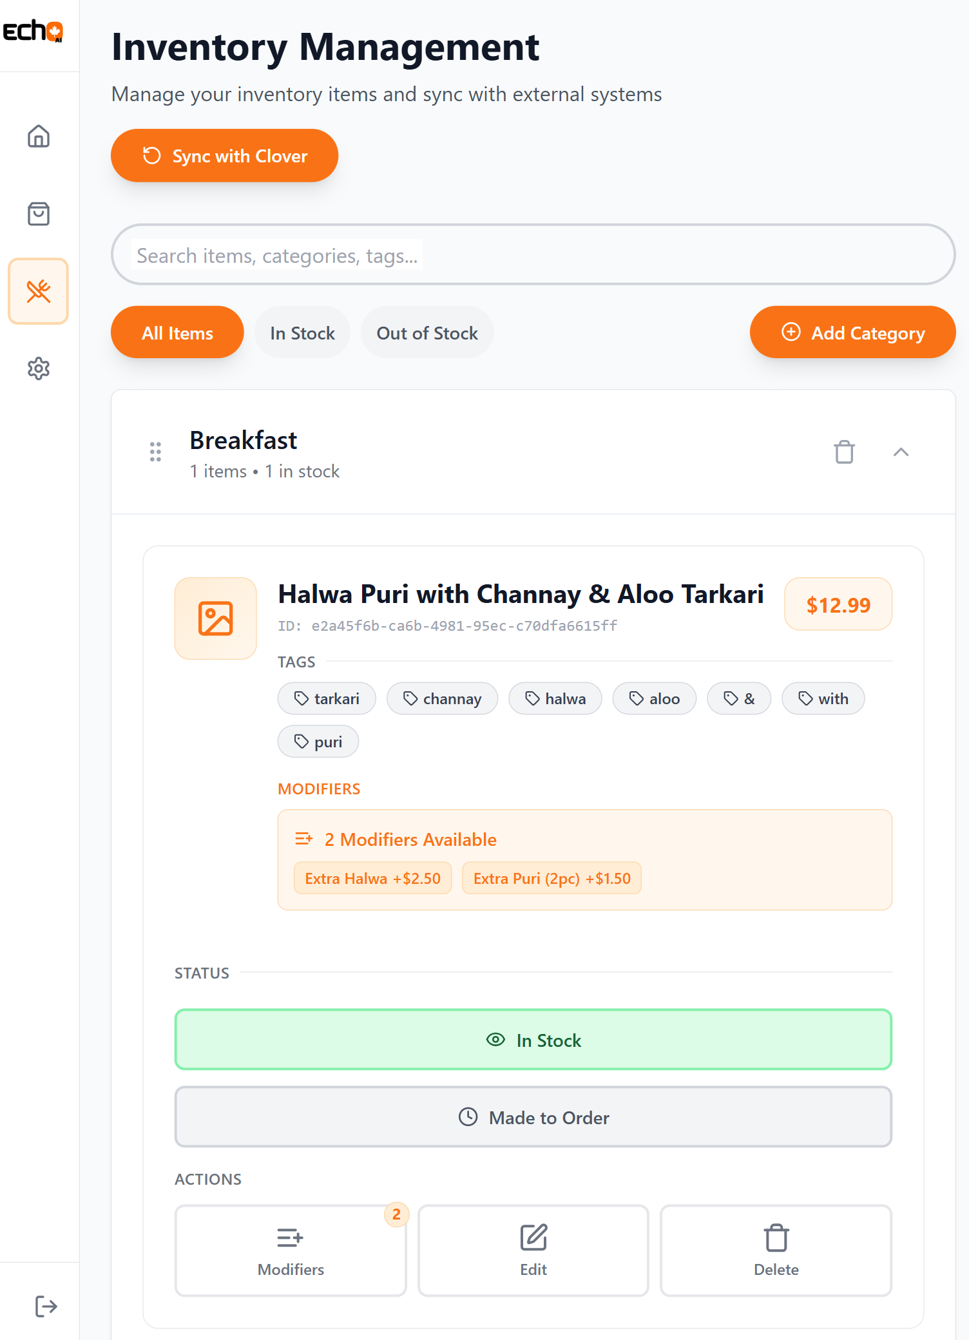Click the Echo AI logo
Viewport: 969px width, 1340px height.
(x=34, y=30)
